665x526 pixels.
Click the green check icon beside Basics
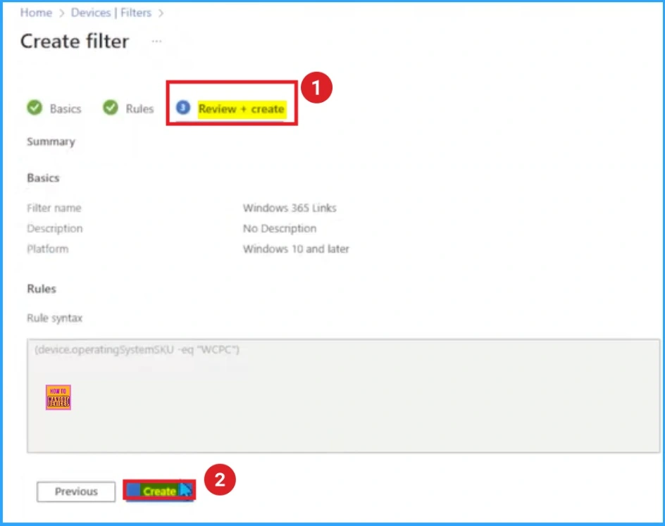point(35,108)
